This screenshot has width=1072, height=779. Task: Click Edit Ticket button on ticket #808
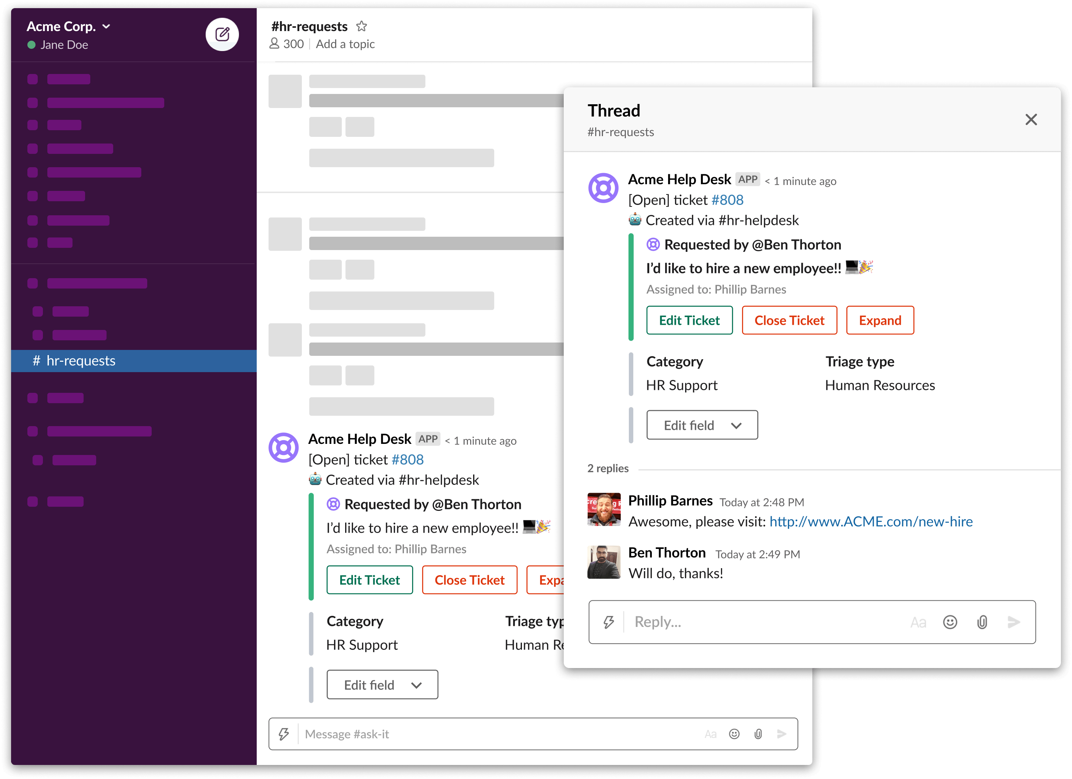689,320
